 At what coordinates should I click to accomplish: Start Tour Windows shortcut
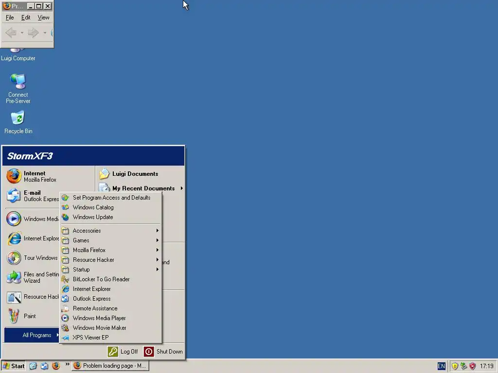(x=32, y=258)
